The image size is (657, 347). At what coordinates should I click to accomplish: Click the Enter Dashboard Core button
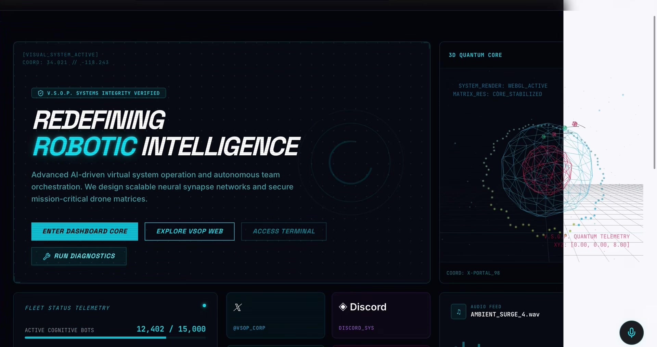click(x=85, y=231)
